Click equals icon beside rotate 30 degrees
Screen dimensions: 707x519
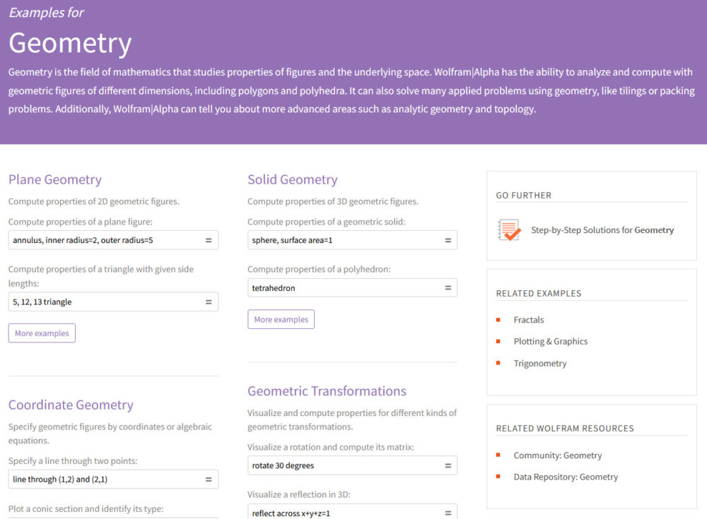(x=448, y=465)
